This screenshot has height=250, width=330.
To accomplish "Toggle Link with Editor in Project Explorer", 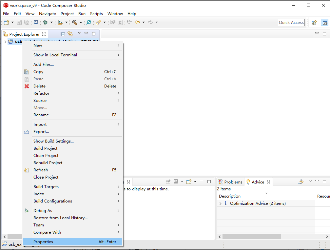I will [70, 34].
